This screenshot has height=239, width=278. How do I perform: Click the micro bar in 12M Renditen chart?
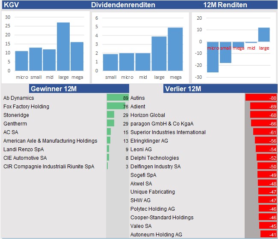click(213, 57)
